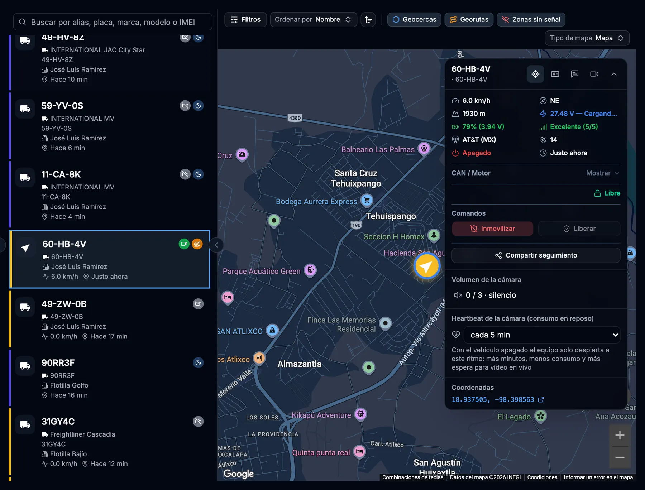Click the Libre lock status
The height and width of the screenshot is (490, 645).
pos(607,193)
